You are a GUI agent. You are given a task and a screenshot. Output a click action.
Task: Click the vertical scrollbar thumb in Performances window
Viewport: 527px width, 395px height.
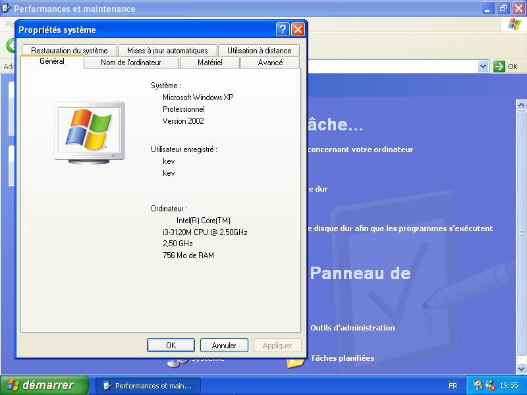tap(521, 233)
